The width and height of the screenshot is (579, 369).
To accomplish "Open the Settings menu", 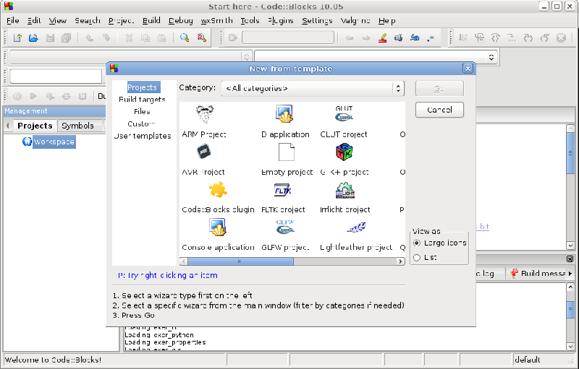I will point(317,21).
